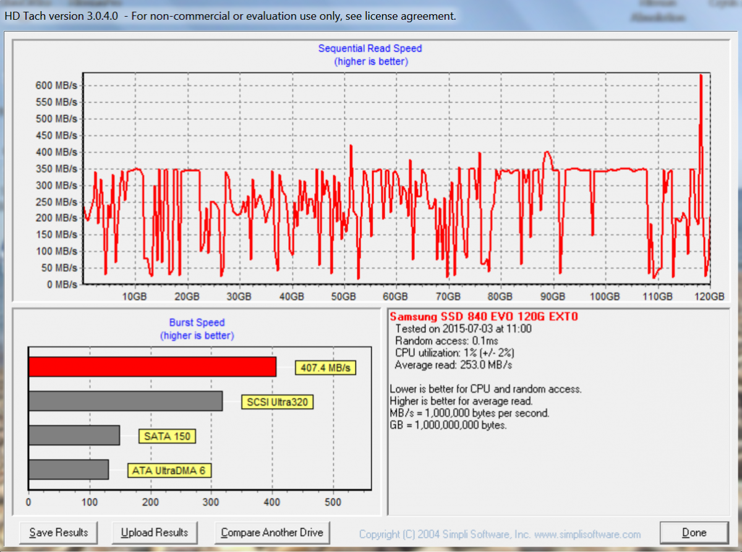Select the grey SCSI Ultra320 bar
The image size is (742, 552).
(126, 401)
